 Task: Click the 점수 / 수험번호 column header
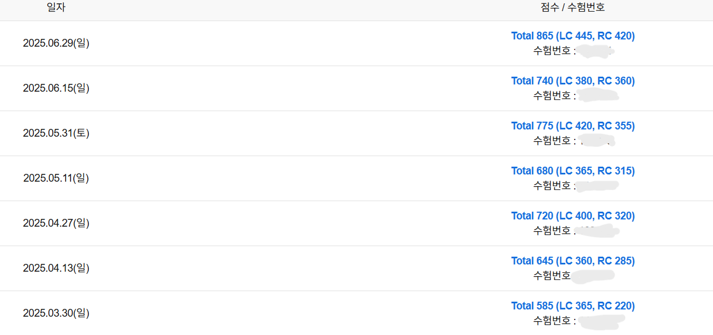[573, 8]
